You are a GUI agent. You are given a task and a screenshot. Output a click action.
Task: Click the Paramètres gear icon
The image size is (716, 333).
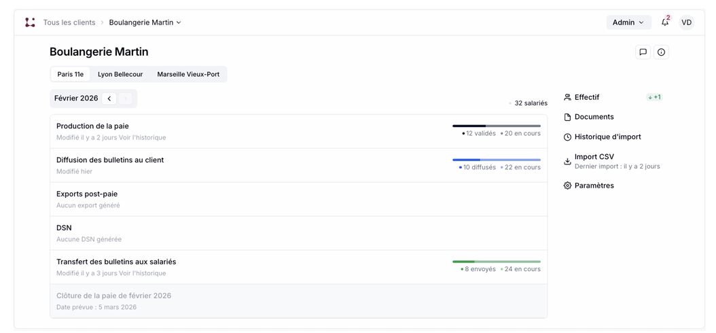[x=568, y=186]
